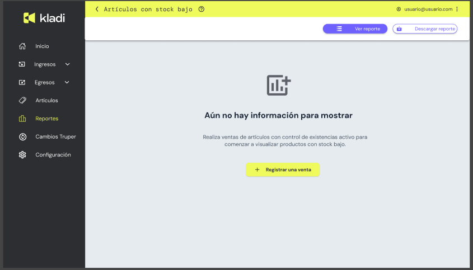Select Ingresos in the sidebar
This screenshot has width=473, height=270.
coord(44,64)
